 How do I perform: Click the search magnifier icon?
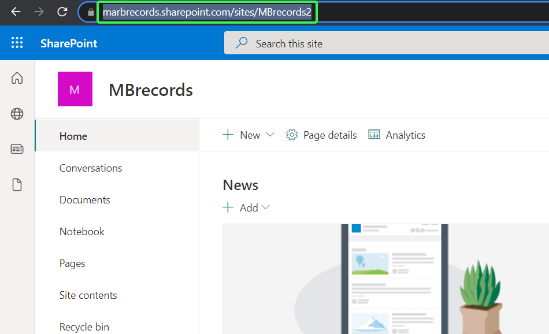point(242,43)
